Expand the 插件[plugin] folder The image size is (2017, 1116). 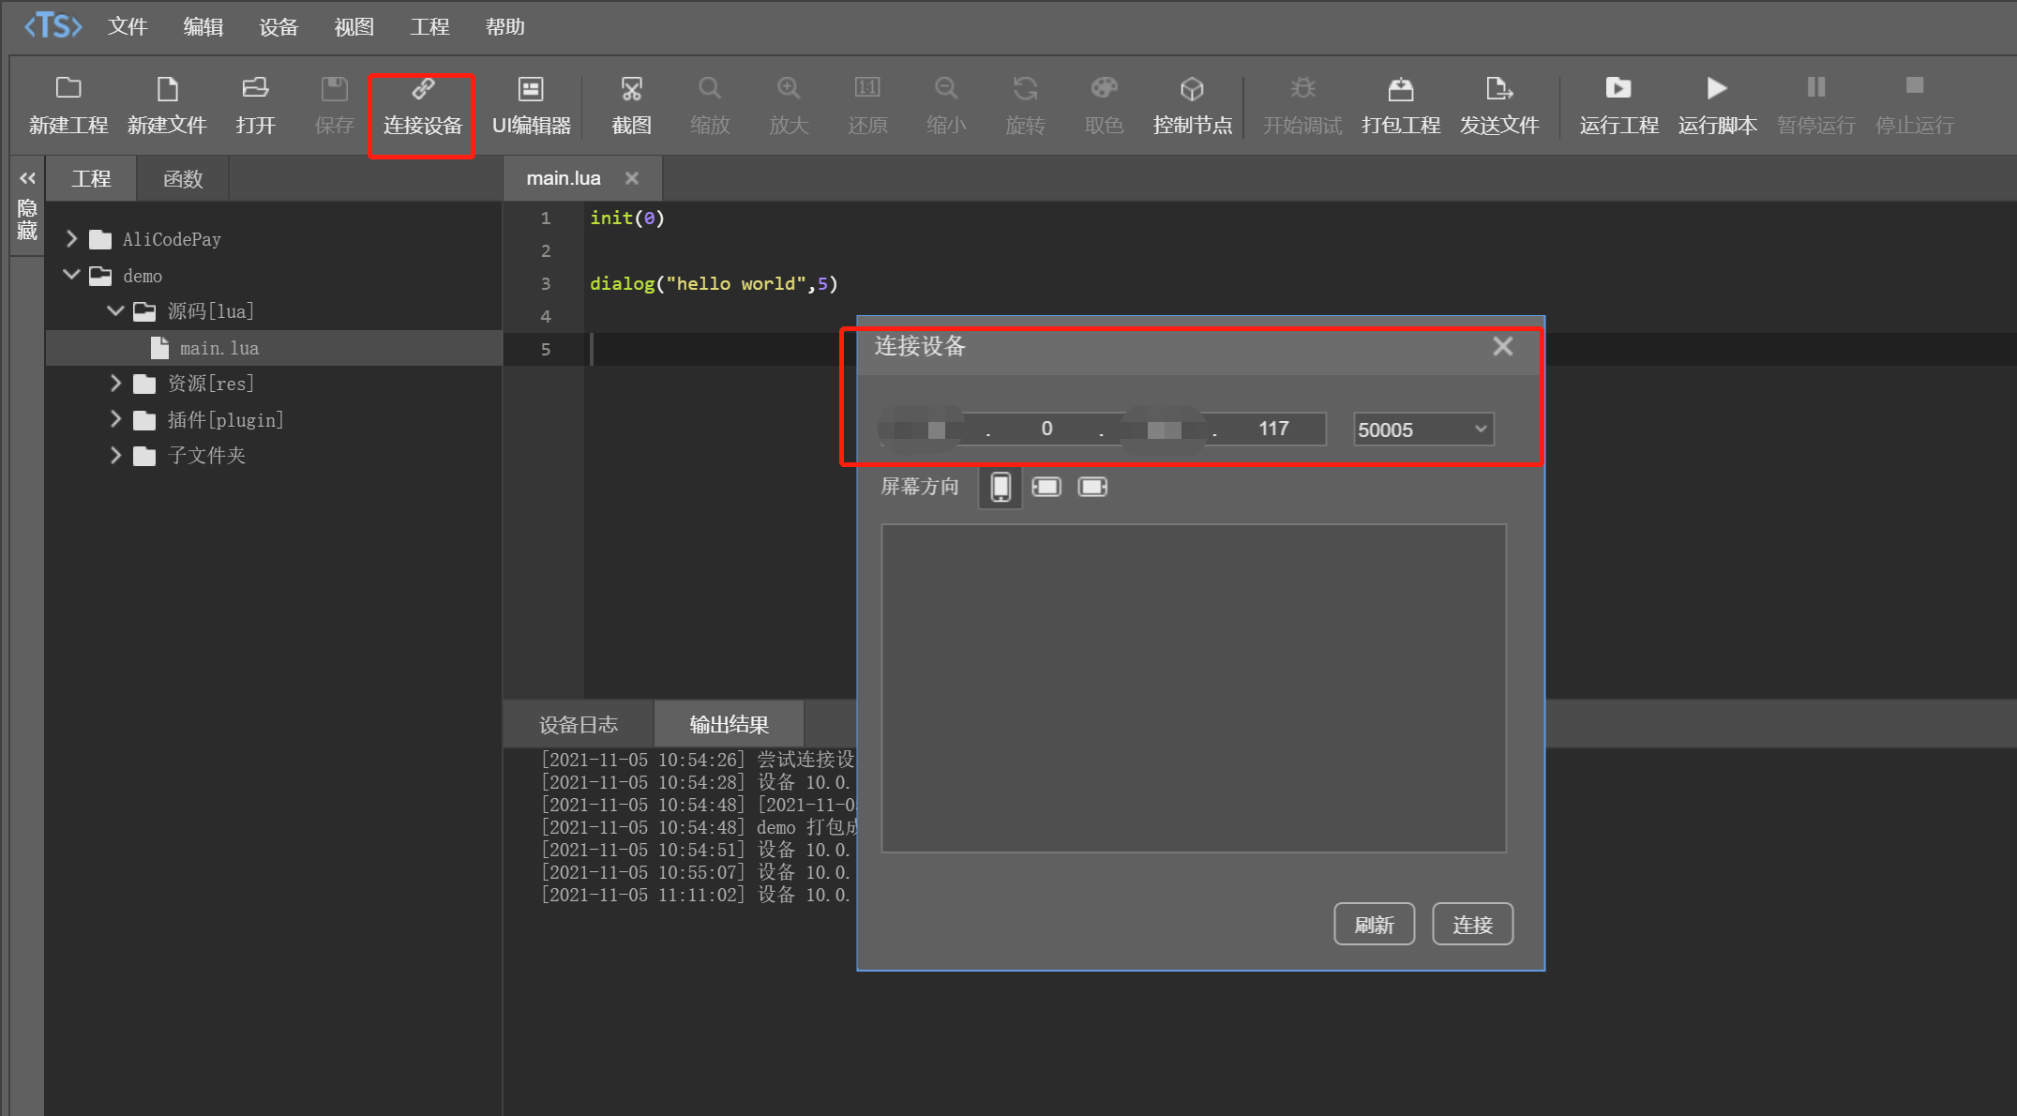click(116, 418)
